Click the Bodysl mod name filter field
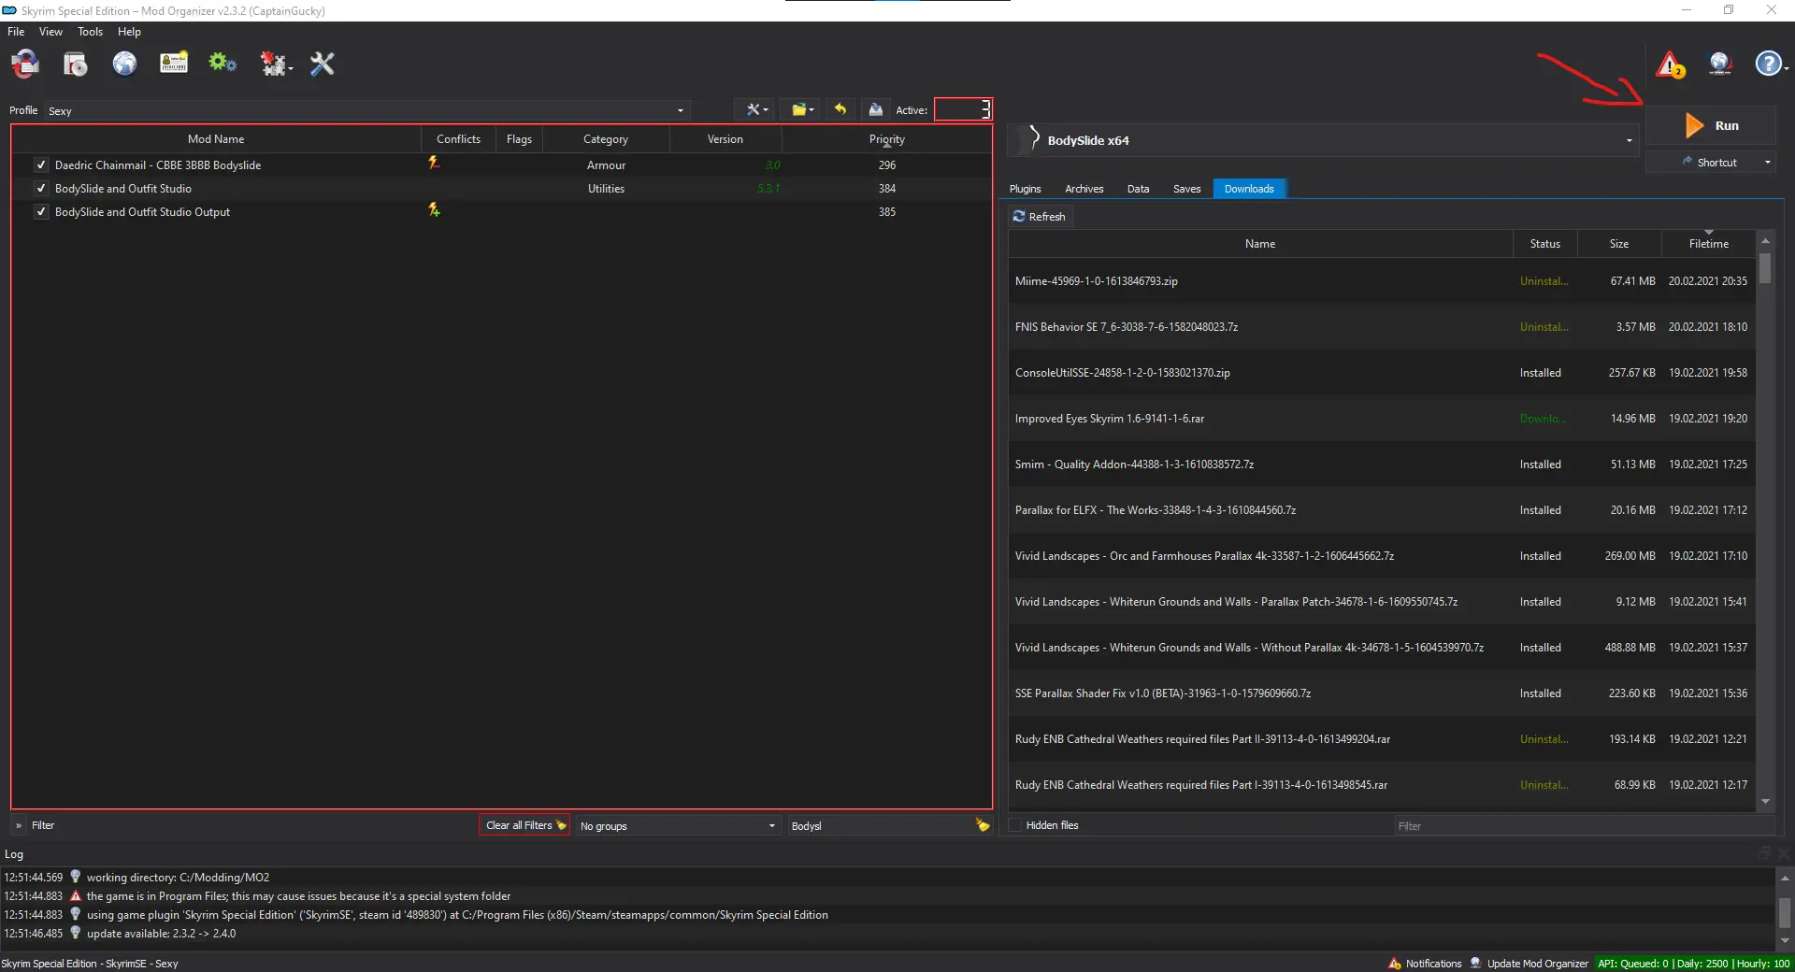This screenshot has height=972, width=1795. pos(879,826)
